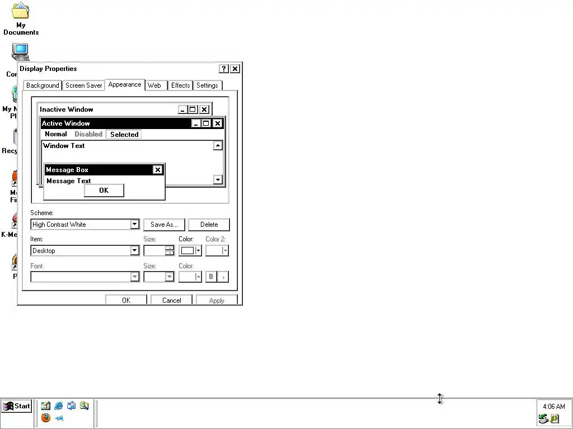This screenshot has height=429, width=573.
Task: Open the Font Color picker dropdown
Action: click(190, 277)
